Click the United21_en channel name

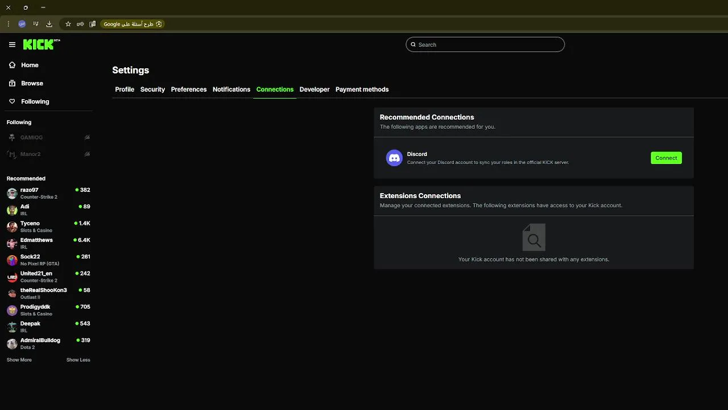coord(36,273)
